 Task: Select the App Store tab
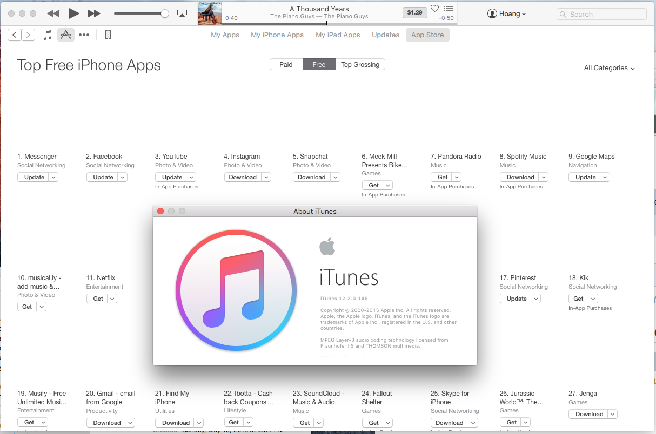[x=427, y=35]
